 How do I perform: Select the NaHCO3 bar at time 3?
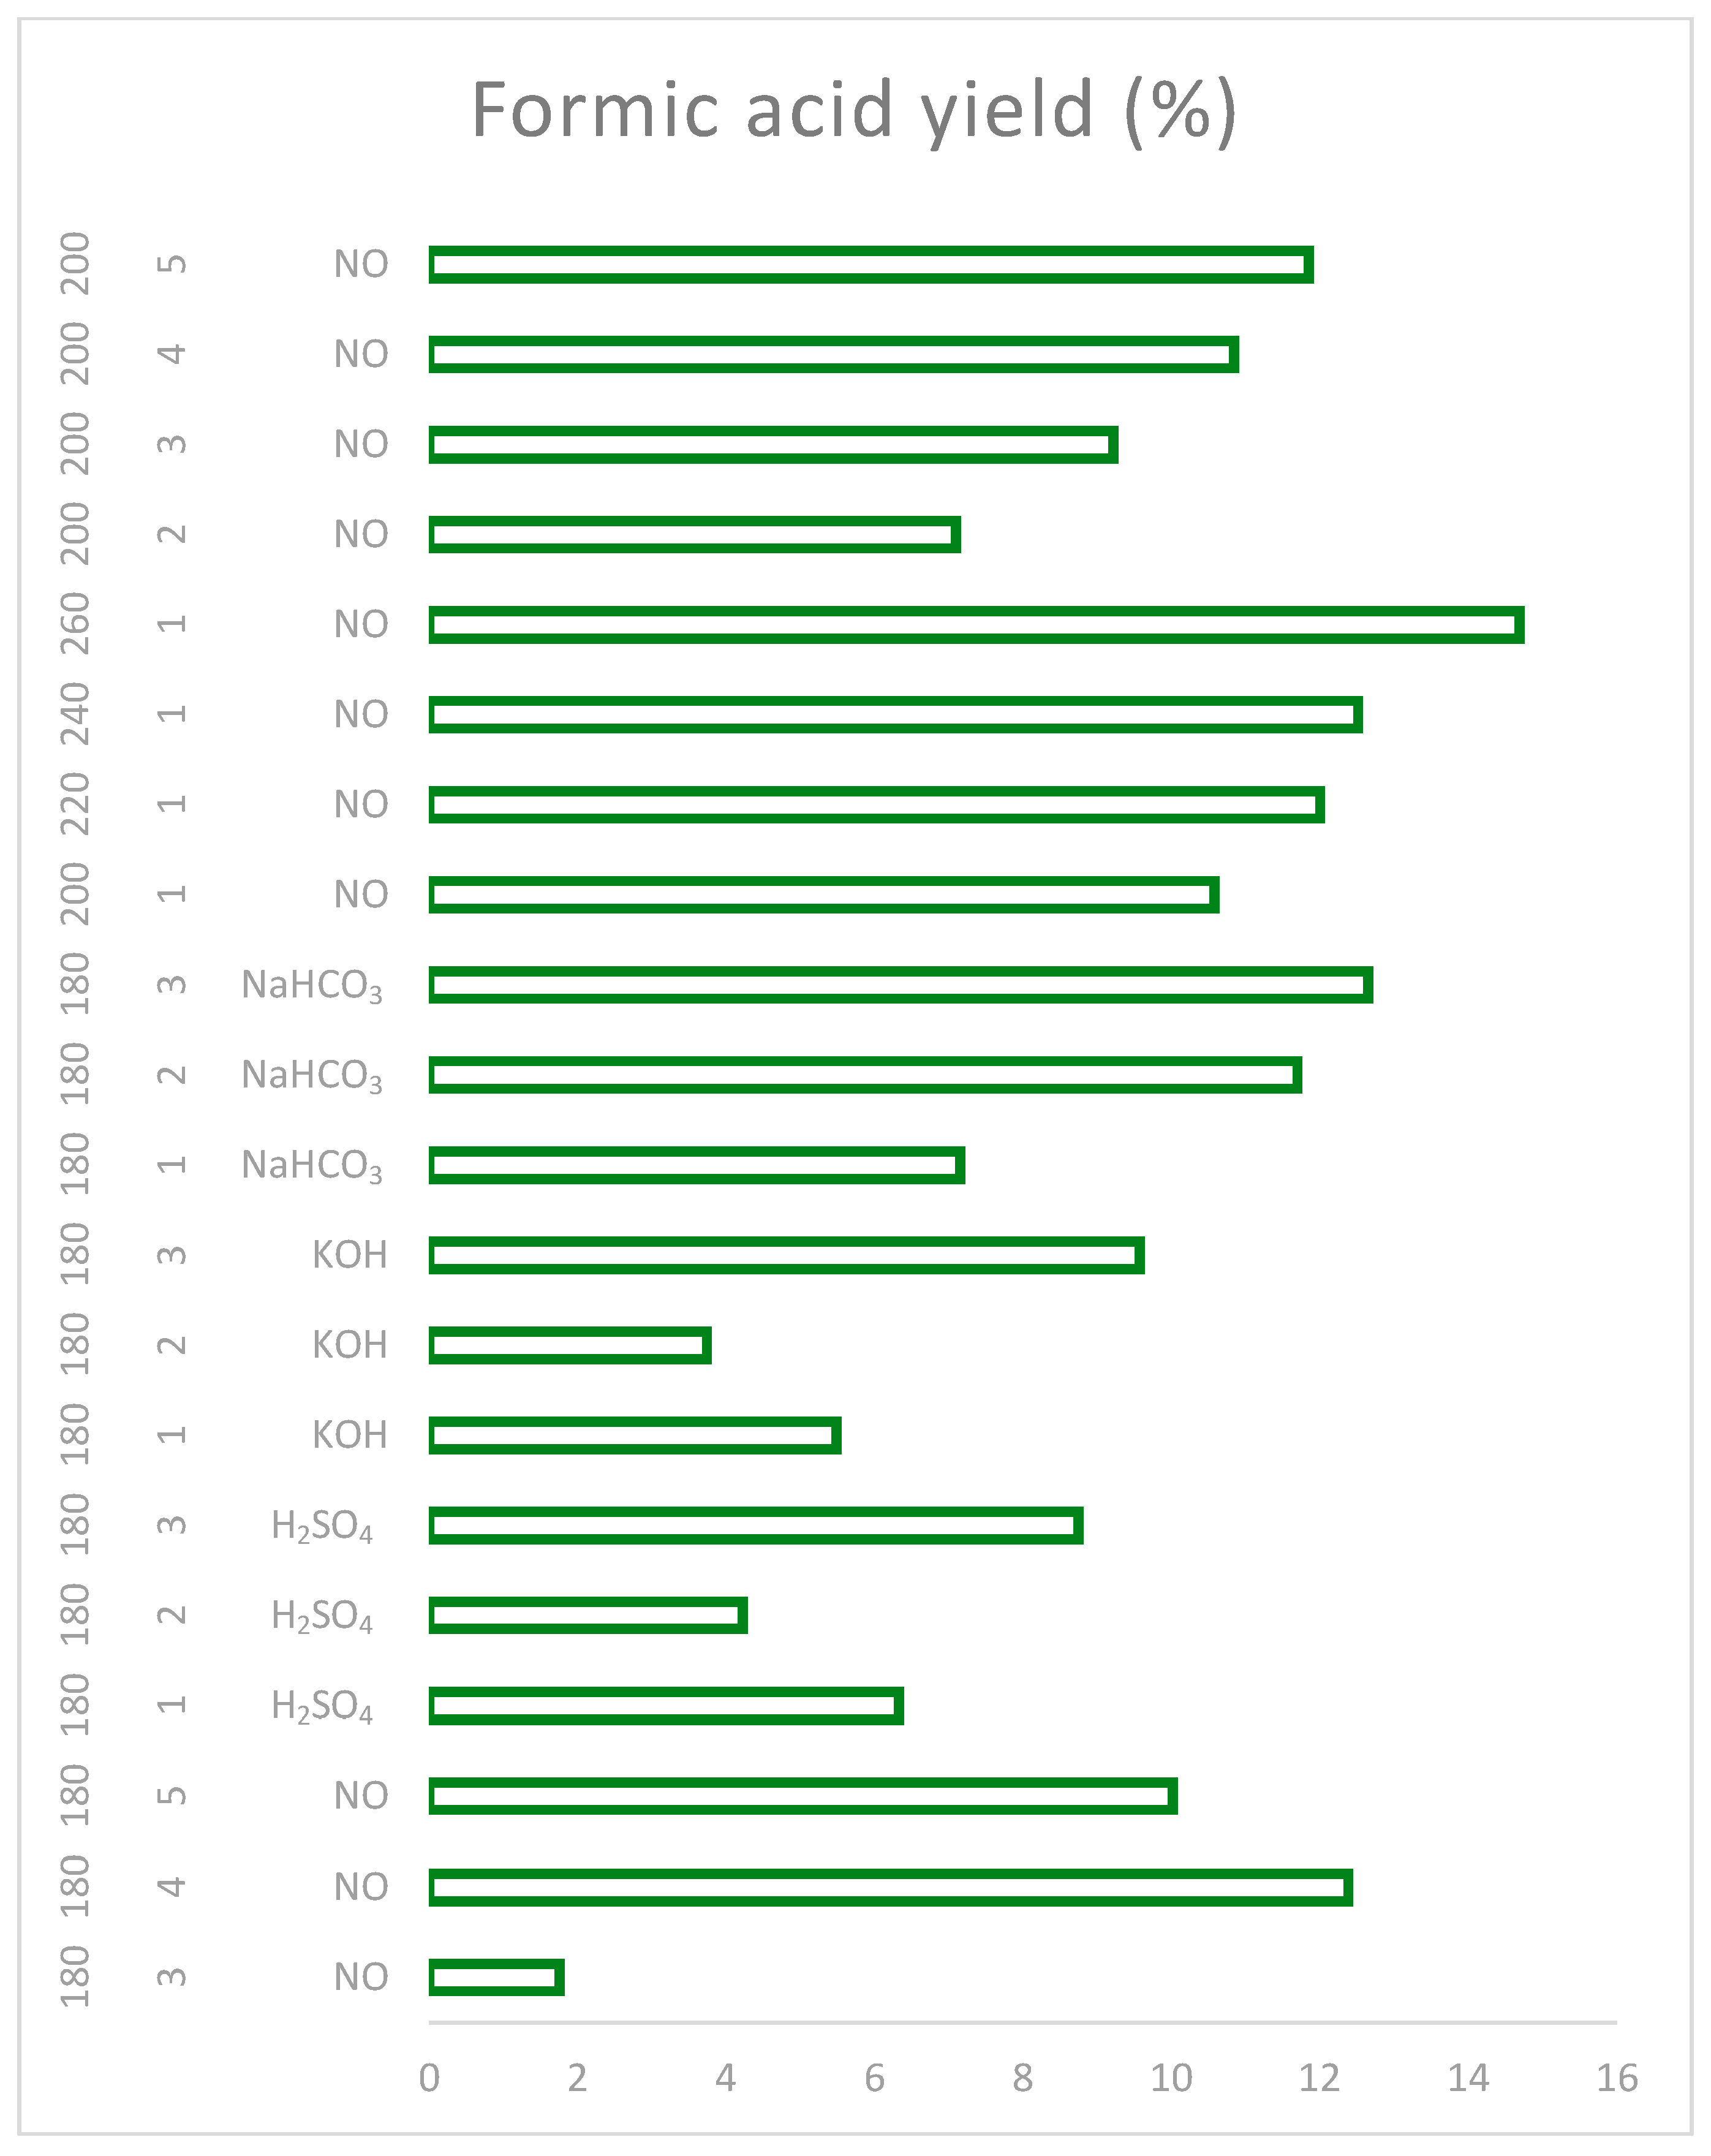tap(900, 985)
